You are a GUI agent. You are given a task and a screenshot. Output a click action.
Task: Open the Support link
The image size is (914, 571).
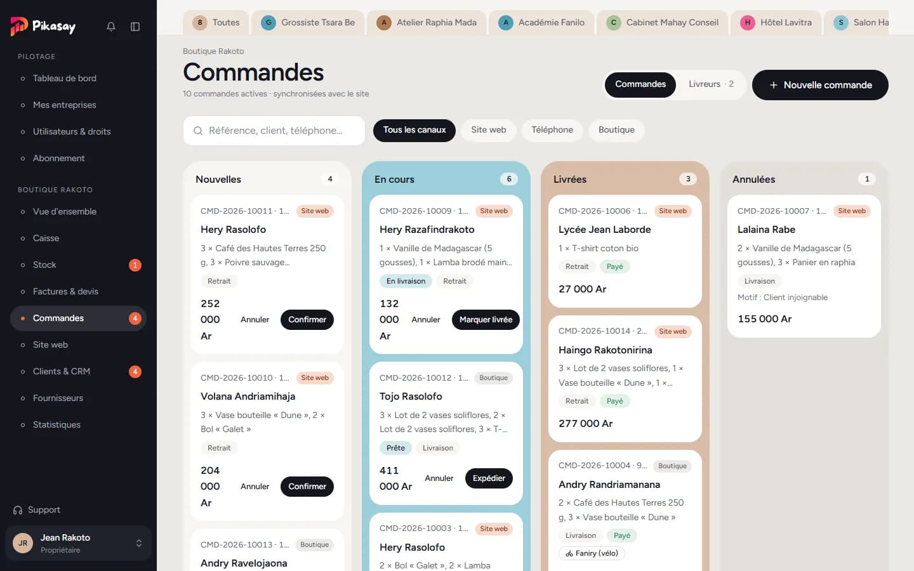[x=37, y=510]
